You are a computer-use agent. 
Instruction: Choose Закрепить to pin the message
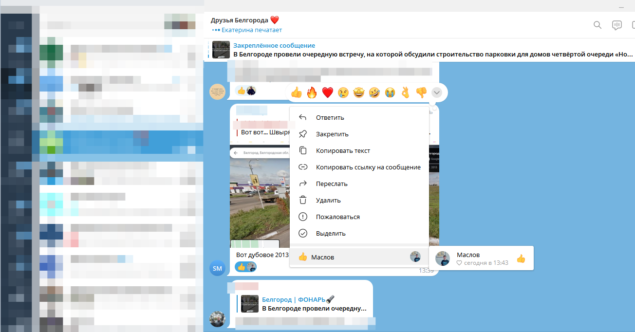(x=332, y=134)
